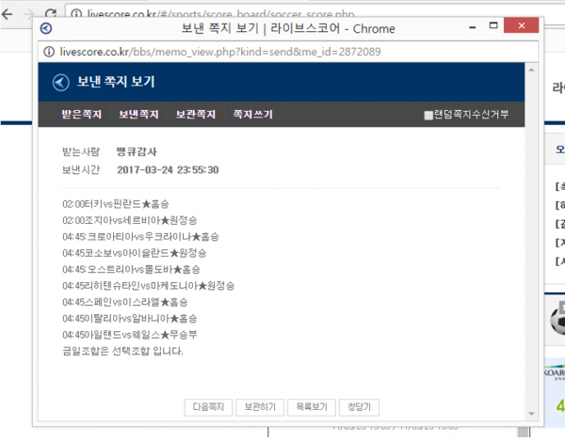Screen dimensions: 565x442
Task: Click the popup address bar URL
Action: click(x=220, y=52)
